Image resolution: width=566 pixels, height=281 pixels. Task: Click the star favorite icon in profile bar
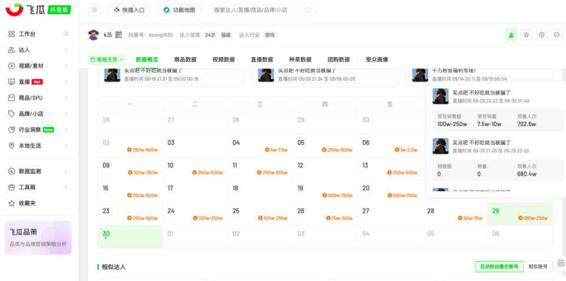click(x=526, y=35)
